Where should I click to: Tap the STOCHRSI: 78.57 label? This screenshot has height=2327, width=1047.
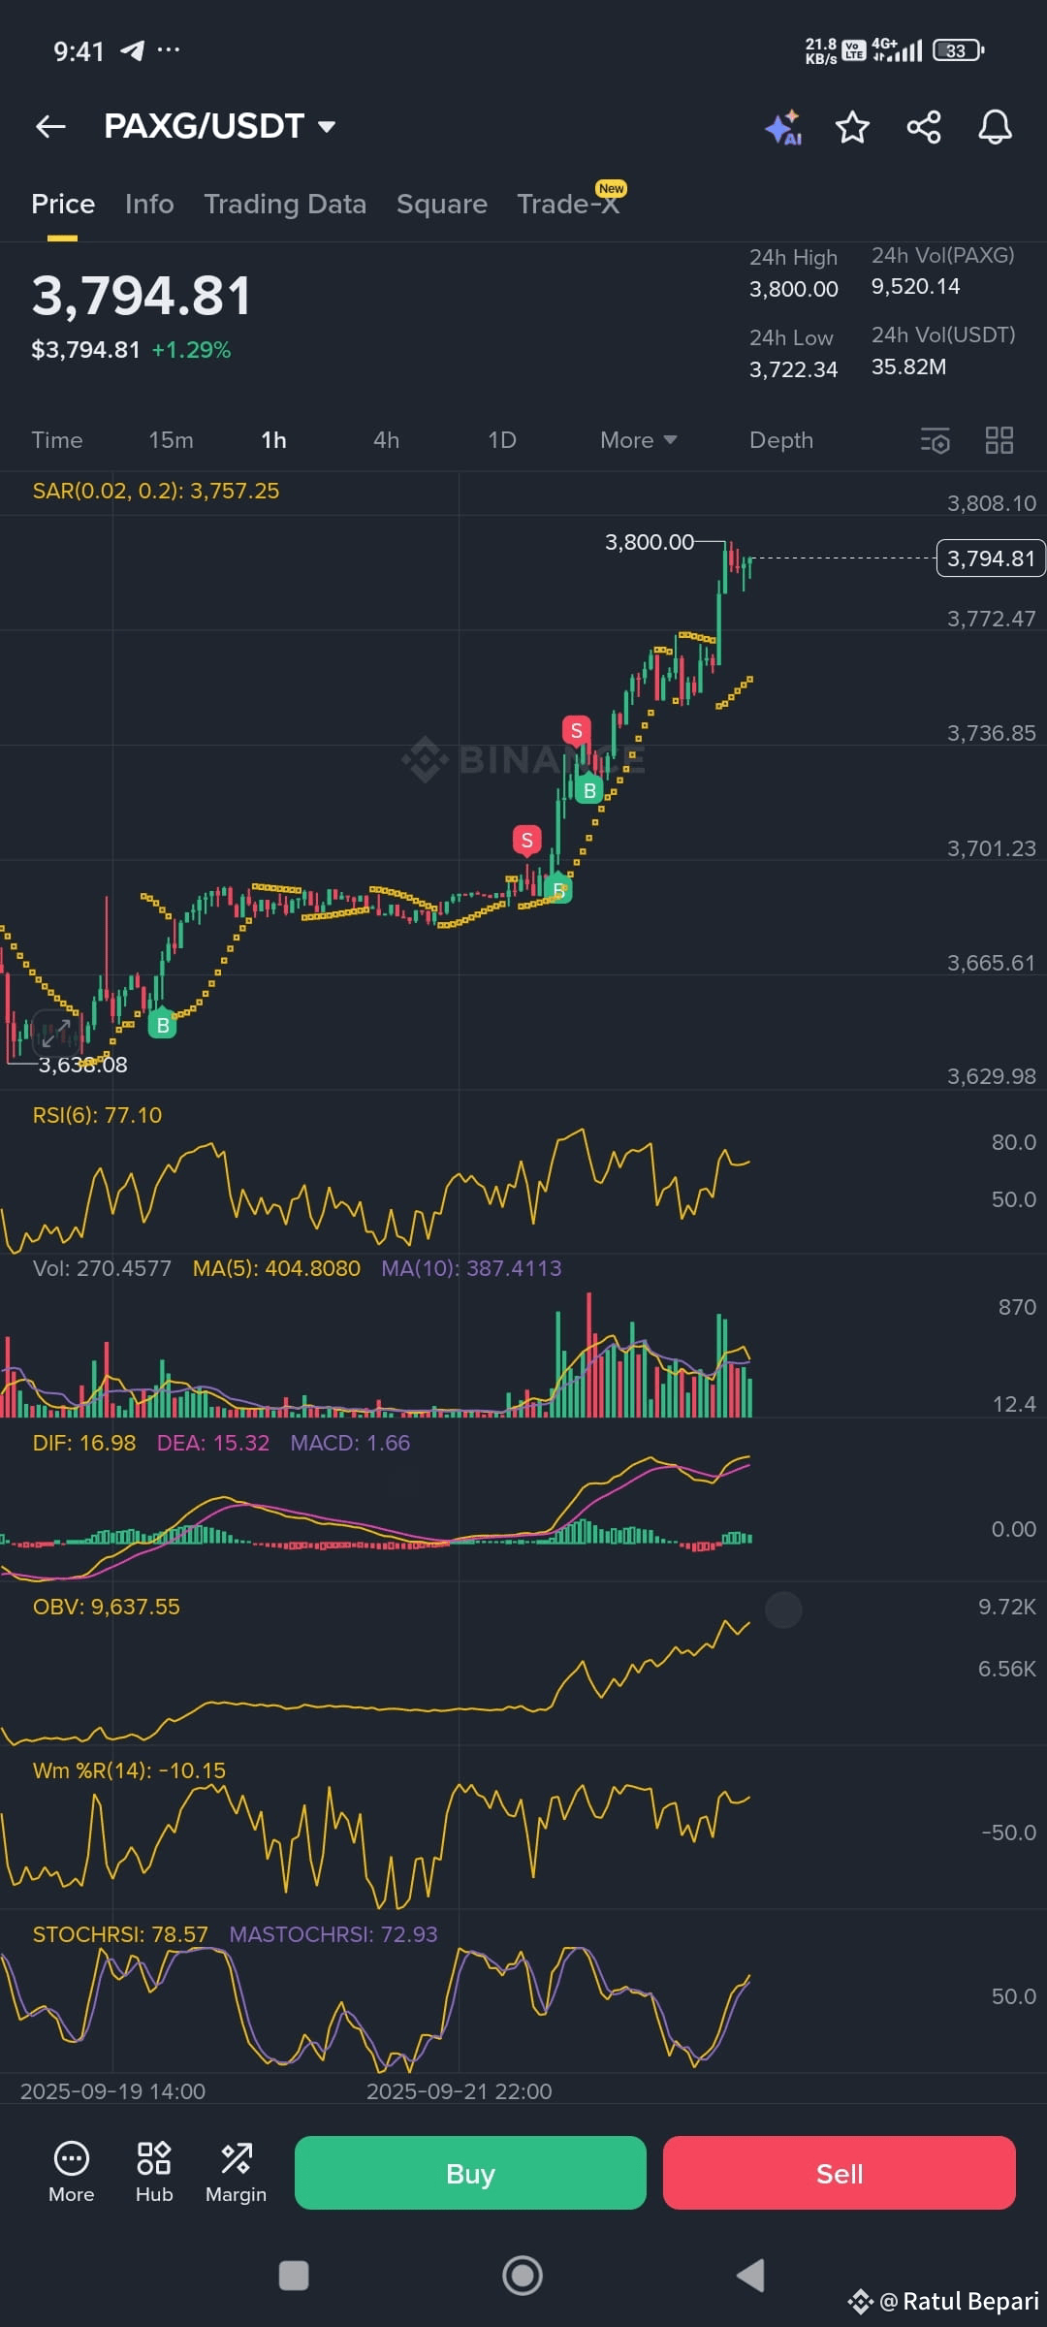pos(120,1934)
